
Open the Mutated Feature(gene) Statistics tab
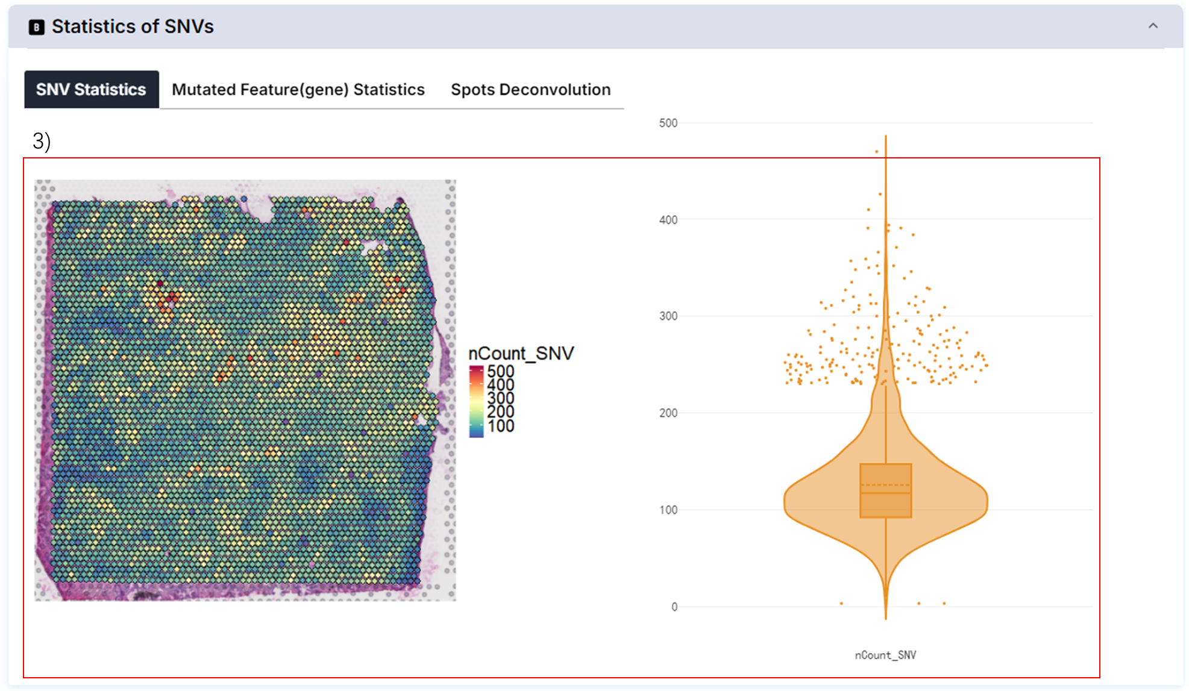coord(298,89)
